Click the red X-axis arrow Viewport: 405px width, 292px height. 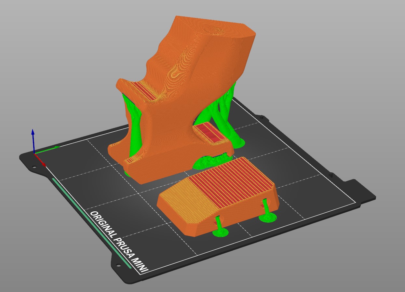coord(40,160)
